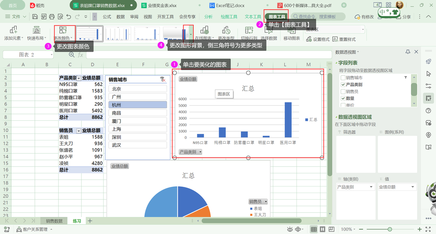Switch to the 销售数据 sheet tab
This screenshot has height=234, width=436.
[x=54, y=221]
